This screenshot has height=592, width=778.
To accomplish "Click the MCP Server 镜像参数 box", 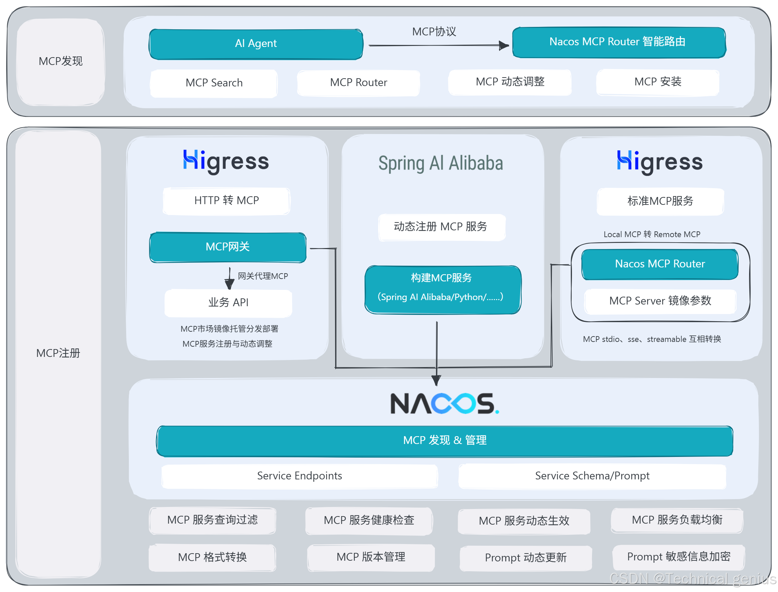I will coord(660,301).
